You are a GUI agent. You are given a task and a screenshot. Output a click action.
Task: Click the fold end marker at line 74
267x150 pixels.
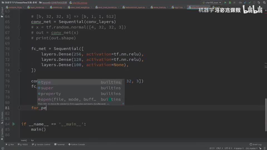(x=19, y=70)
